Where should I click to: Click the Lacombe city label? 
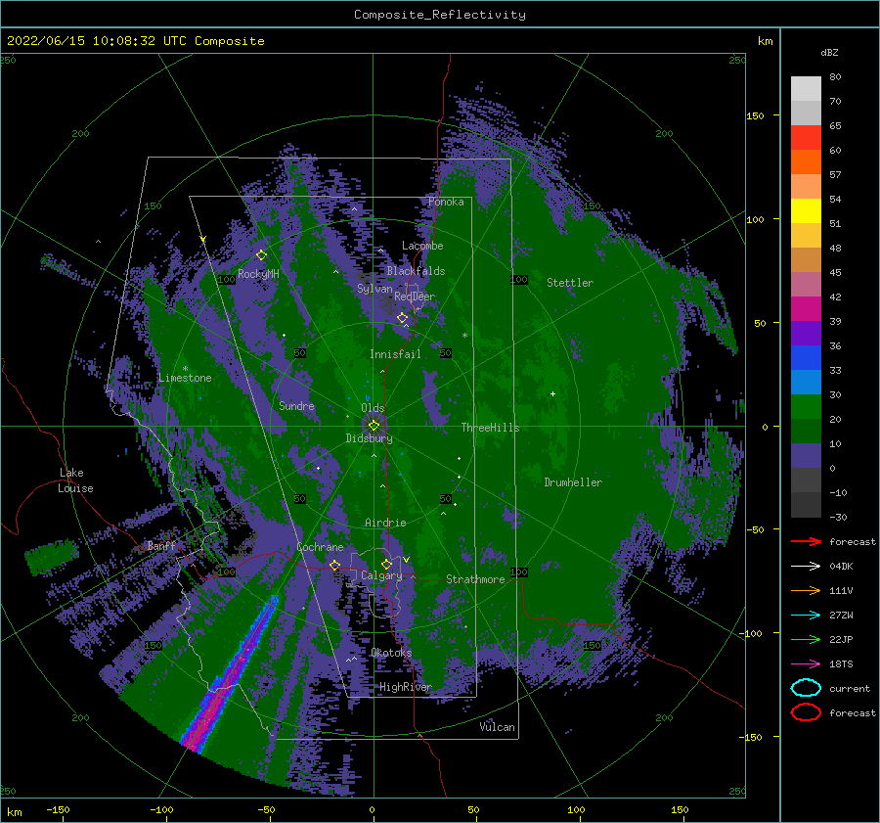tap(422, 246)
